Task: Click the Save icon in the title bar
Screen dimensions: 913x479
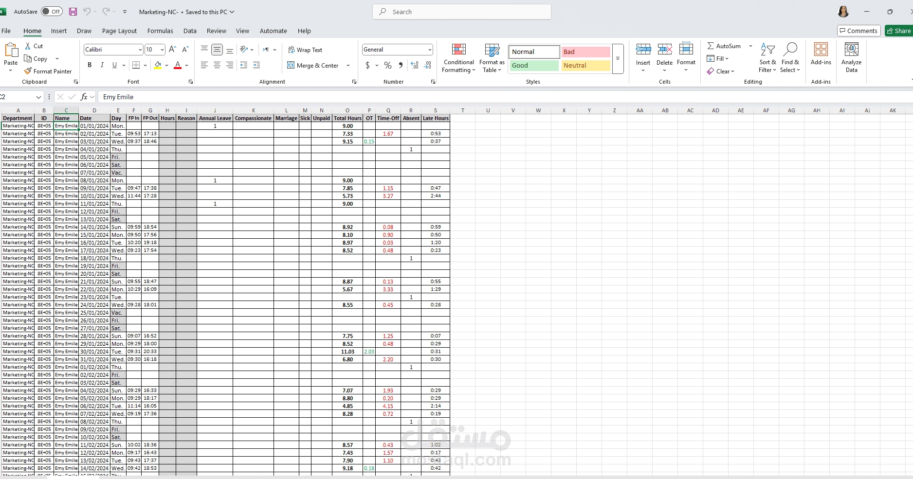Action: tap(73, 12)
